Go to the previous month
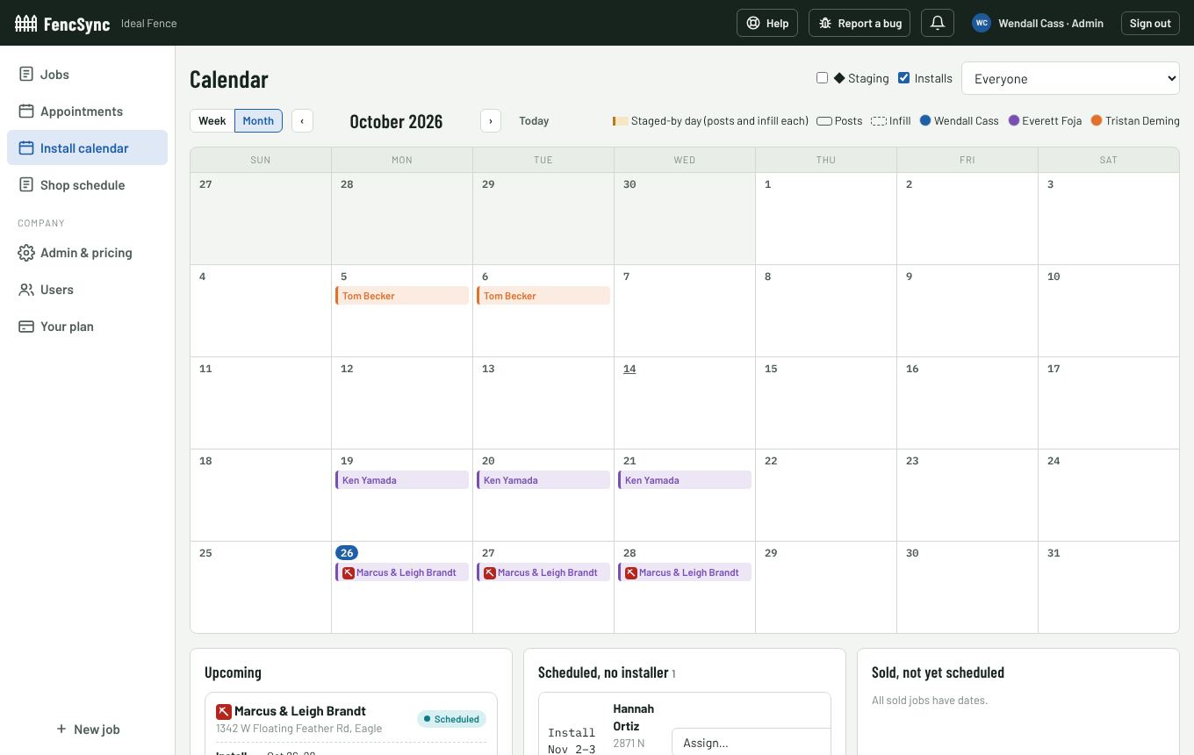Image resolution: width=1194 pixels, height=755 pixels. [x=302, y=121]
